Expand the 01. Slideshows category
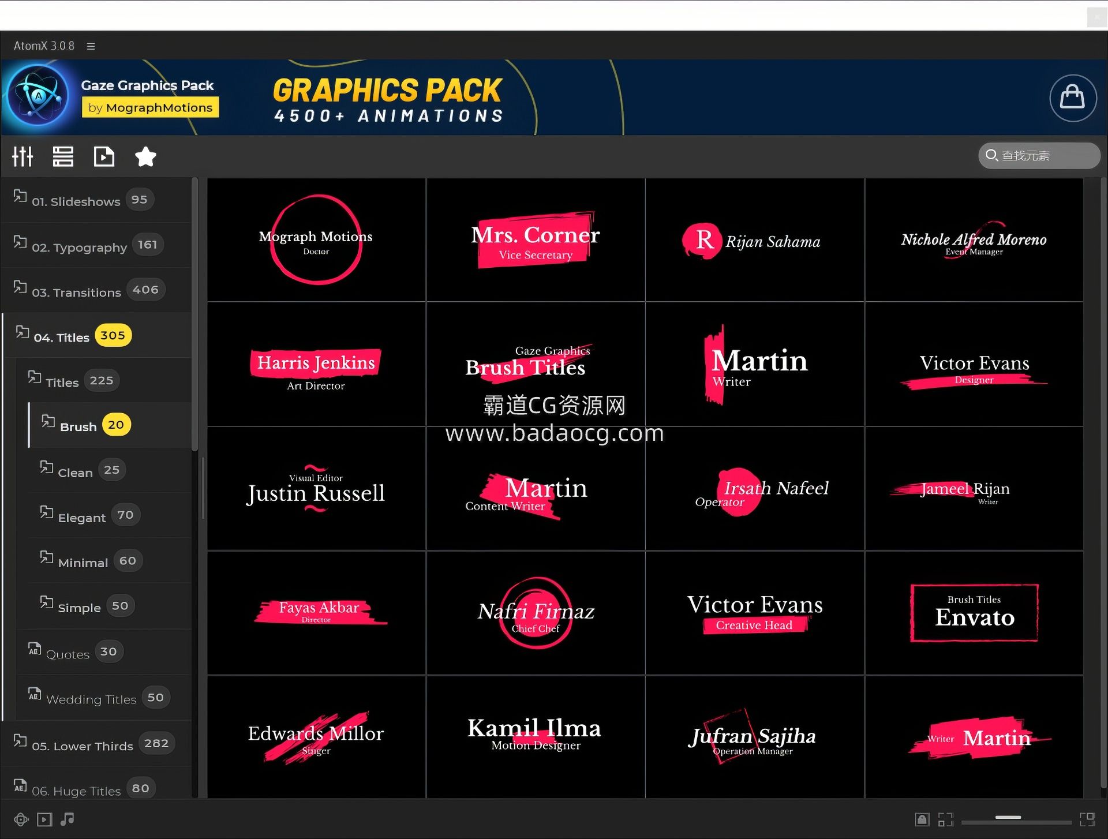The width and height of the screenshot is (1108, 839). [96, 200]
